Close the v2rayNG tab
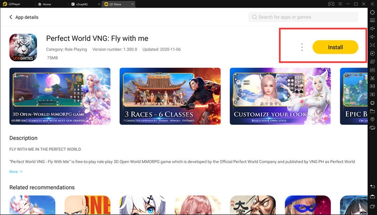 (99, 4)
